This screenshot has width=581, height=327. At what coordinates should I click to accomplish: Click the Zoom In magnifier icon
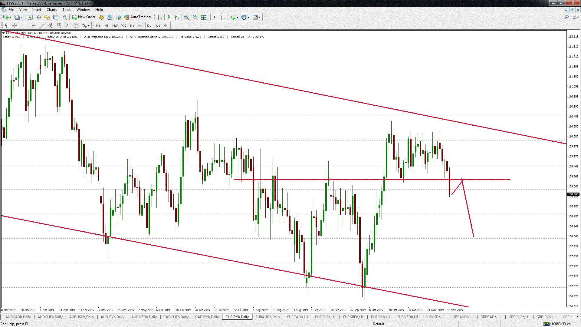187,17
